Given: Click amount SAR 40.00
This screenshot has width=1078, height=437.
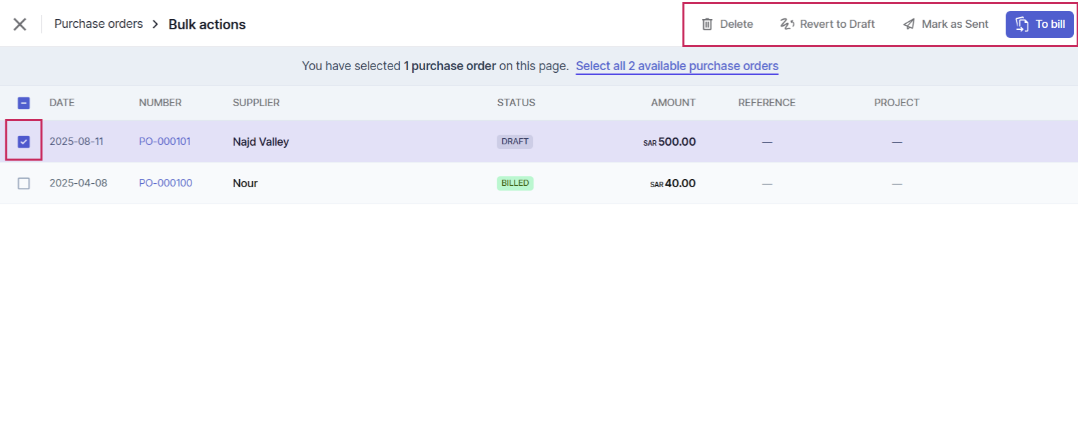Looking at the screenshot, I should pyautogui.click(x=673, y=183).
